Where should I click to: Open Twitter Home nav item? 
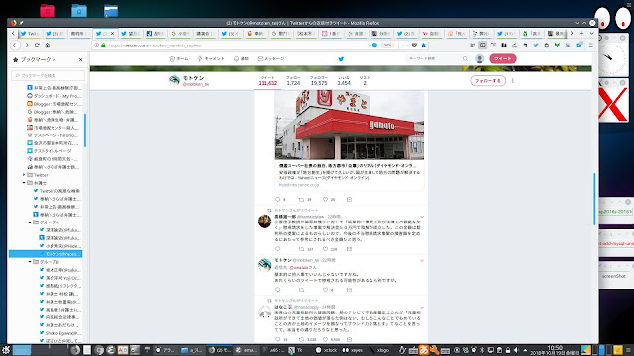(179, 59)
